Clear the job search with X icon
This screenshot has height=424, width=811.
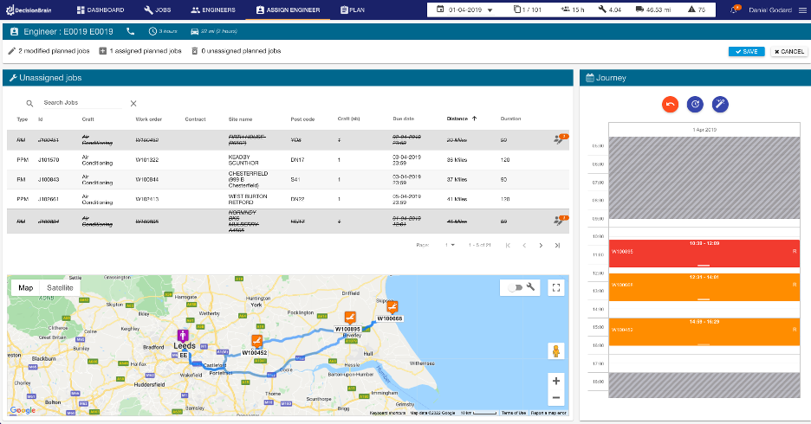(x=133, y=103)
